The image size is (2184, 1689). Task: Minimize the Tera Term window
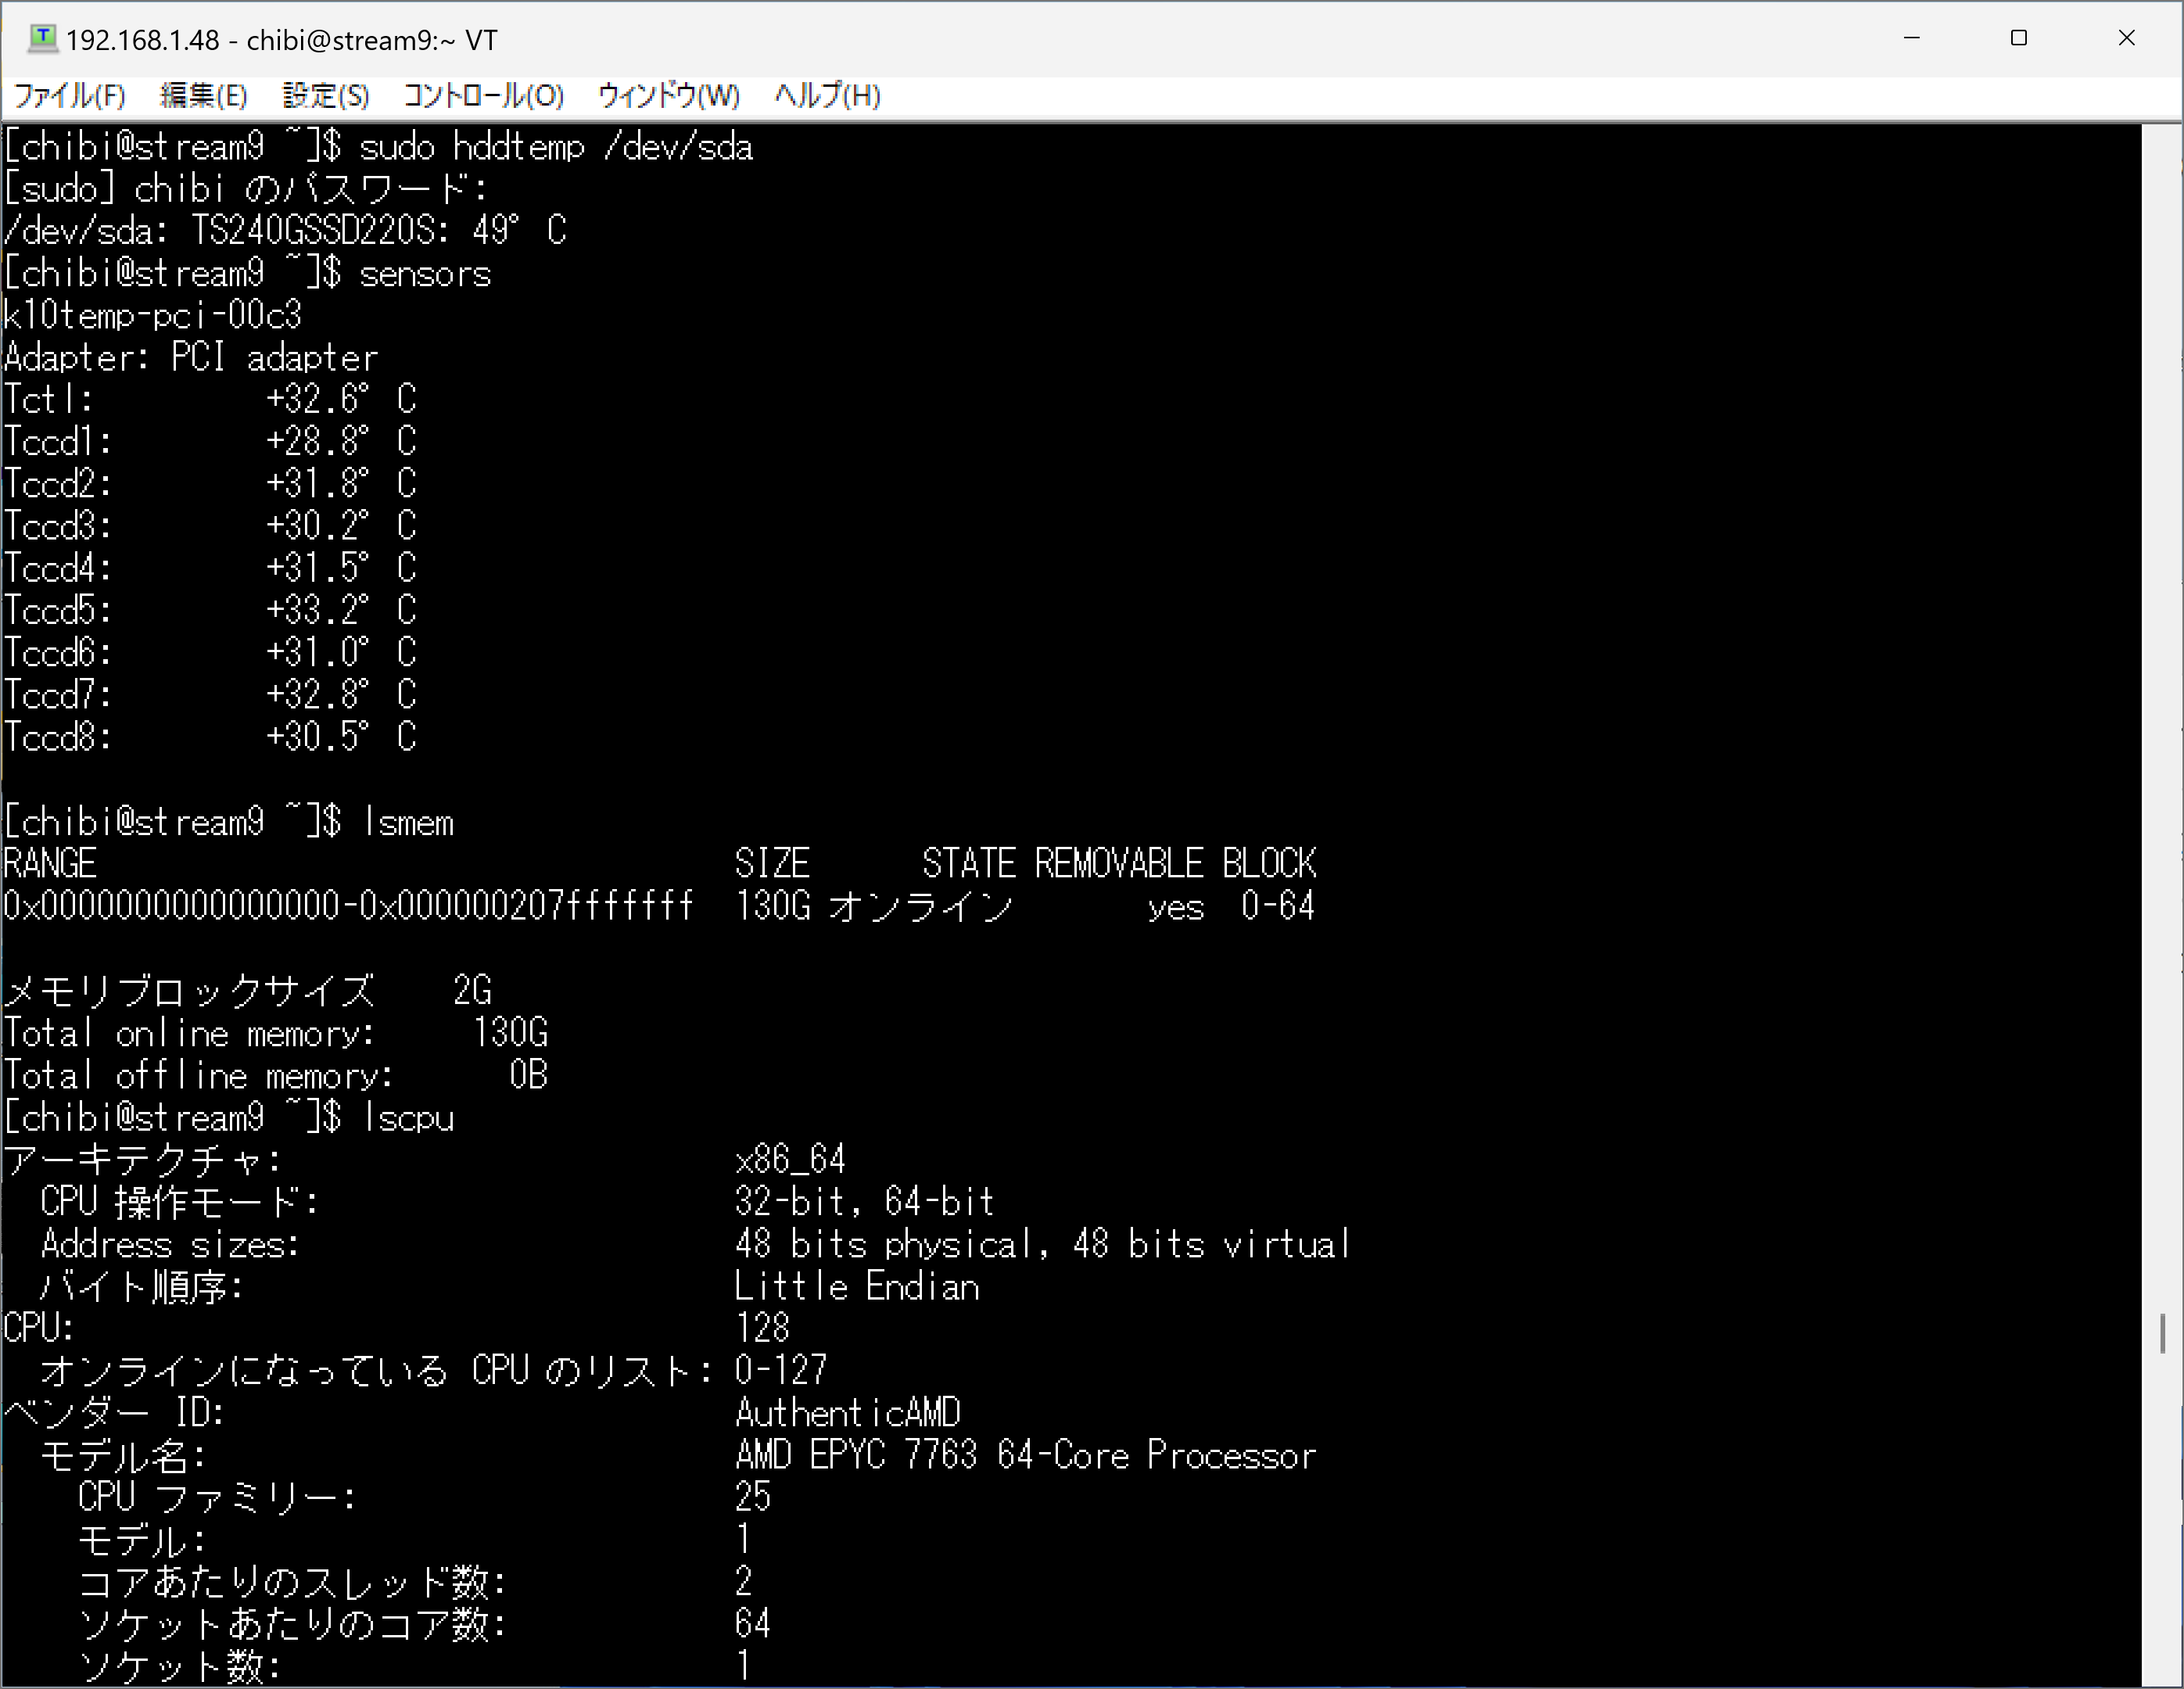1911,38
